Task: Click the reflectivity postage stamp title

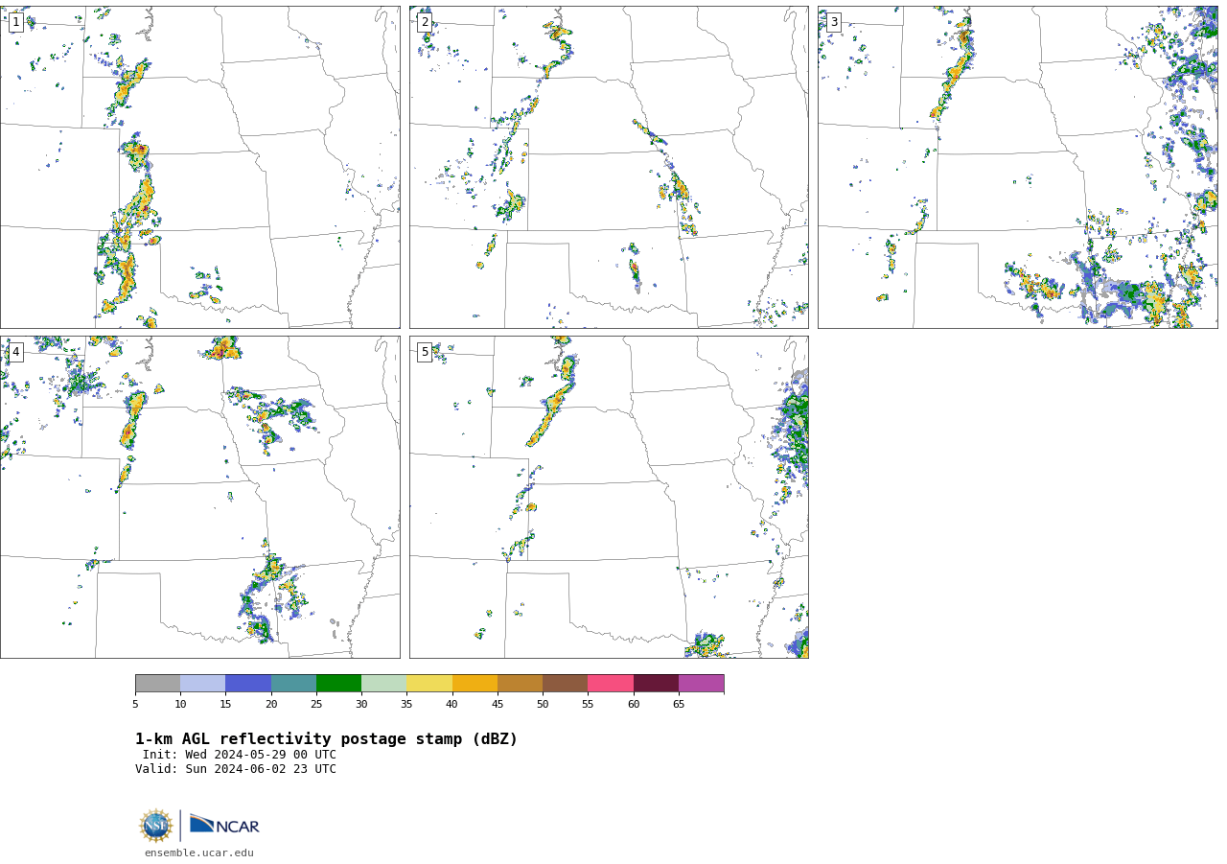Action: pos(326,739)
